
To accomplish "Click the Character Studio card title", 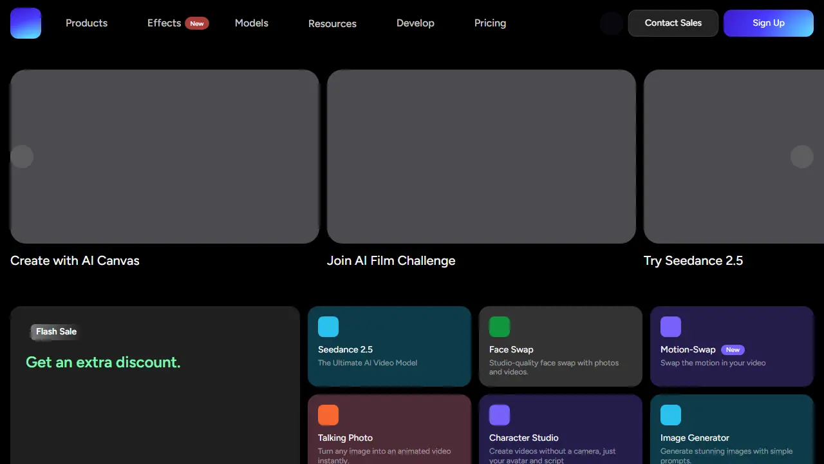I will tap(523, 438).
